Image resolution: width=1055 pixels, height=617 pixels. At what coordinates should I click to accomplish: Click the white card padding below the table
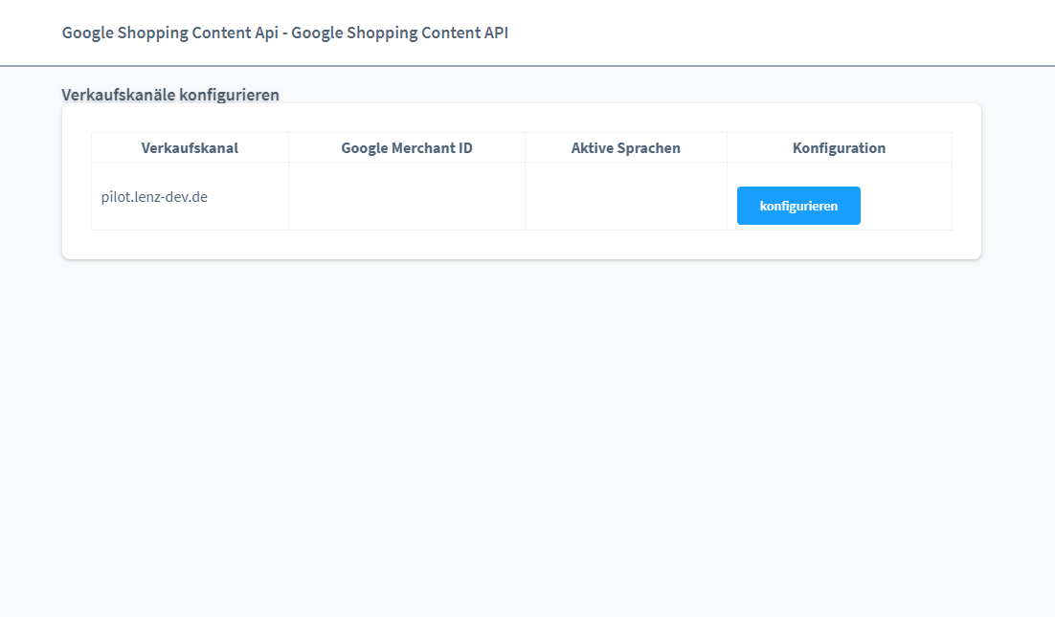click(522, 245)
